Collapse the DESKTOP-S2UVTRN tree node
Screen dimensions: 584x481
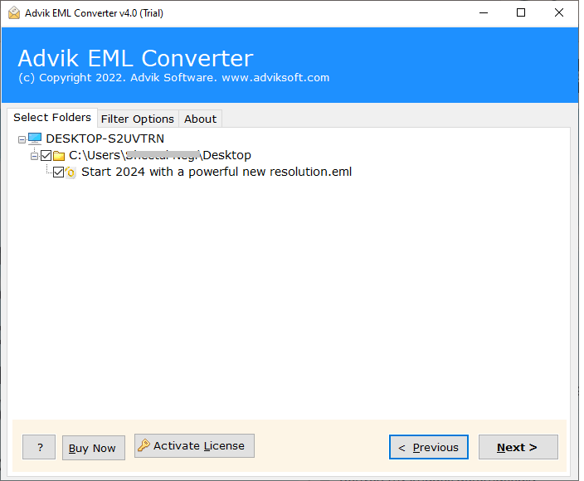22,139
